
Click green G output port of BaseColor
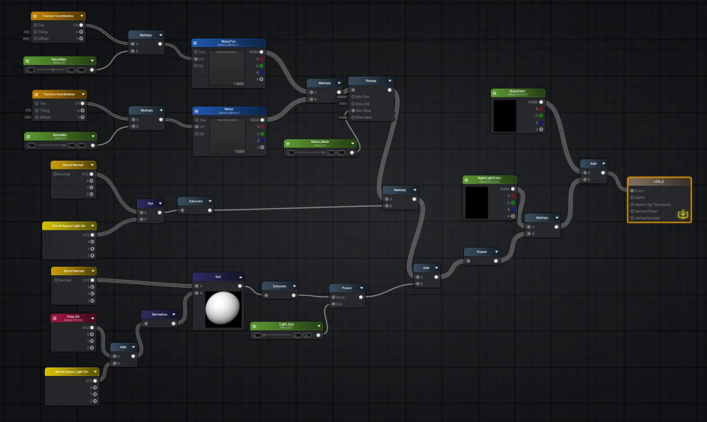(541, 115)
